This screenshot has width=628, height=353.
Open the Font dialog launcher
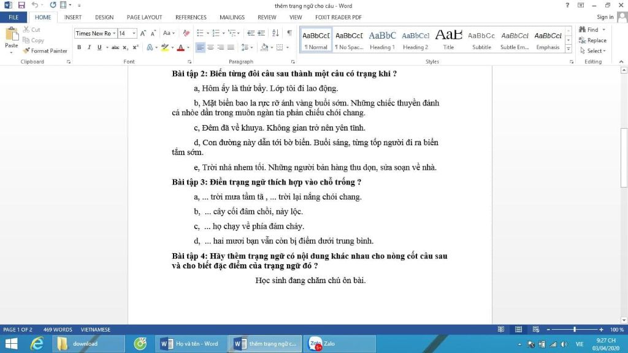click(x=190, y=62)
